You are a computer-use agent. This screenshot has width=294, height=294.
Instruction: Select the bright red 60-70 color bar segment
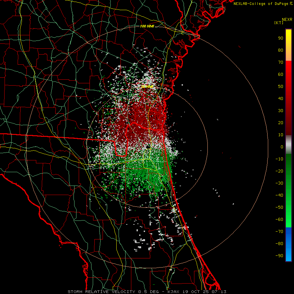coord(288,68)
